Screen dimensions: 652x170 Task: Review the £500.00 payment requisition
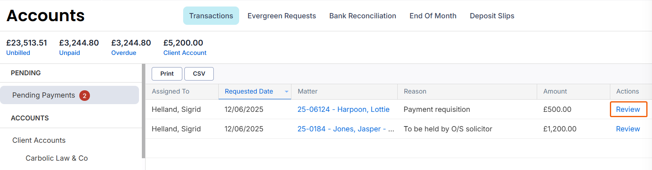point(627,109)
